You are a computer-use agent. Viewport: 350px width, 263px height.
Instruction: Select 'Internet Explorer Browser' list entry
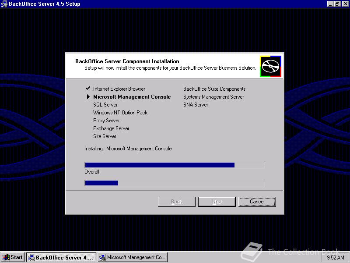tap(119, 89)
